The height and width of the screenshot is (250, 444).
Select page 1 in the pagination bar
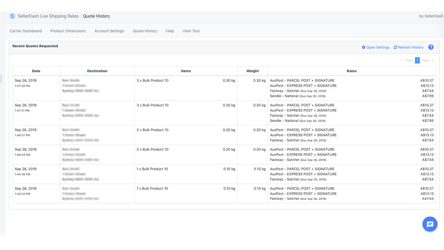click(417, 60)
